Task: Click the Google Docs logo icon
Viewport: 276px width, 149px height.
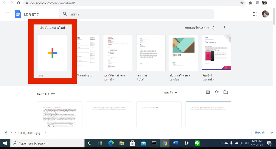Action: pyautogui.click(x=18, y=14)
